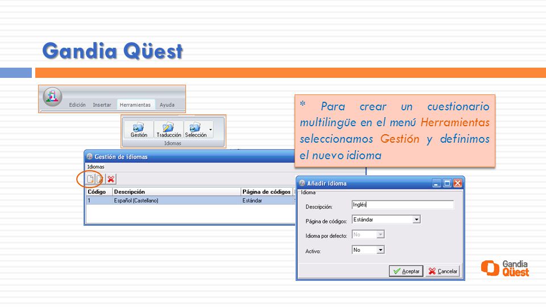Click the red X delete language icon
Viewport: 546px width, 307px height.
click(111, 179)
